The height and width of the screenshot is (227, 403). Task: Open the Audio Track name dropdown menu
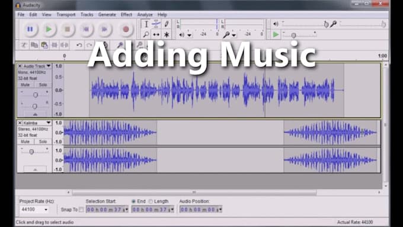pyautogui.click(x=49, y=66)
